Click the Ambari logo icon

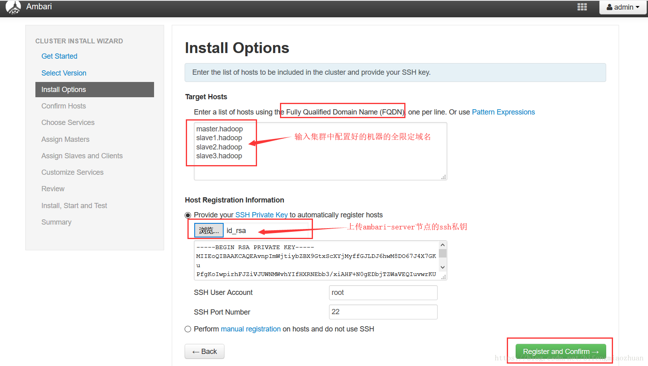click(13, 7)
